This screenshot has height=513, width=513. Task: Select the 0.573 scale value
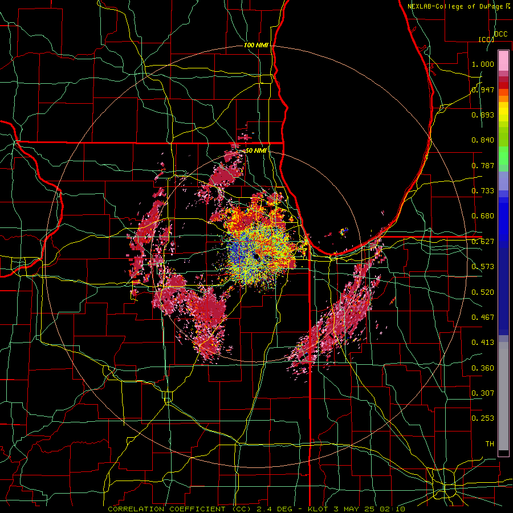pyautogui.click(x=483, y=267)
